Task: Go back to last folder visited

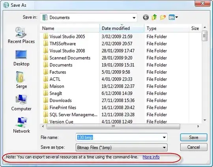Action: pyautogui.click(x=146, y=17)
